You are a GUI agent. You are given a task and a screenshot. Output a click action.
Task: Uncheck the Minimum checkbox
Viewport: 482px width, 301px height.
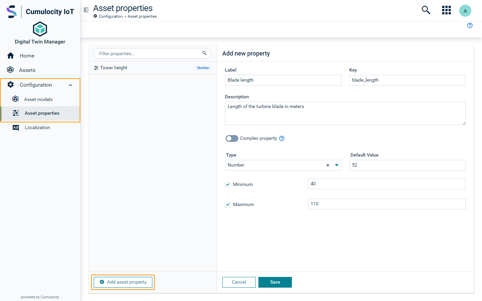click(x=228, y=184)
